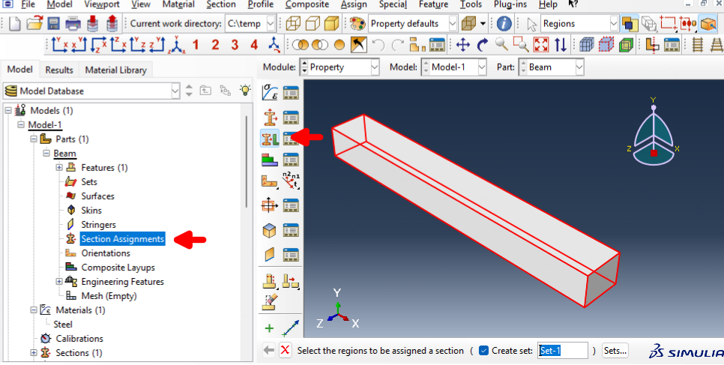This screenshot has height=365, width=724.
Task: Click the Pan View tool
Action: pyautogui.click(x=463, y=45)
